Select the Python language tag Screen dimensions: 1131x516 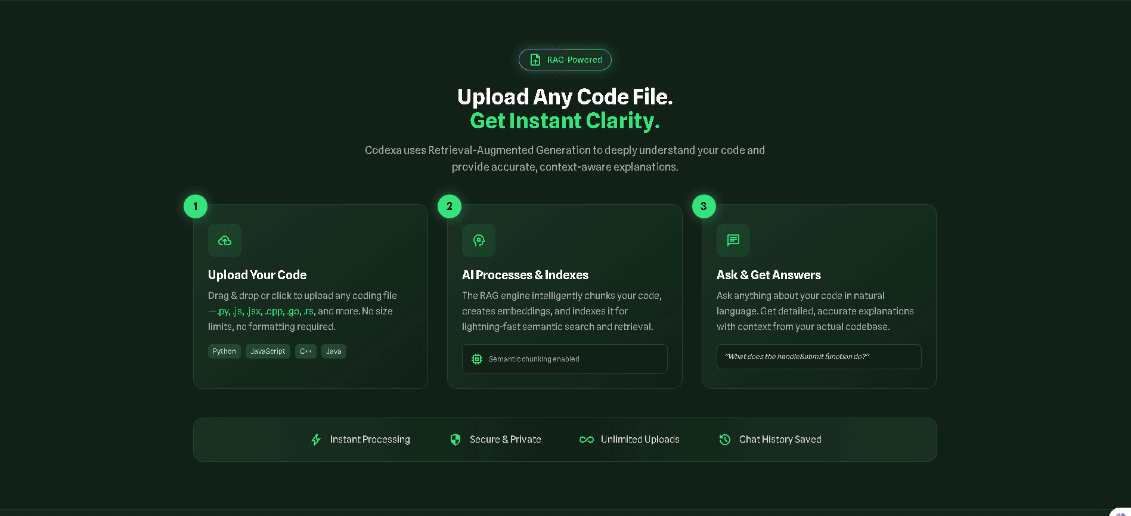pyautogui.click(x=224, y=351)
